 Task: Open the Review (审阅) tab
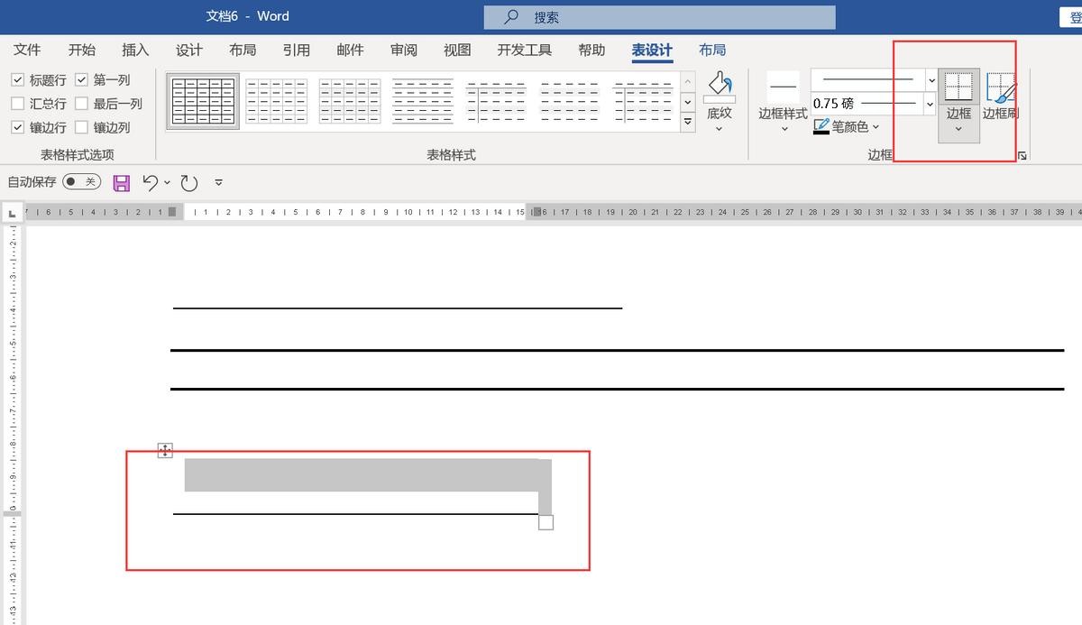[404, 51]
